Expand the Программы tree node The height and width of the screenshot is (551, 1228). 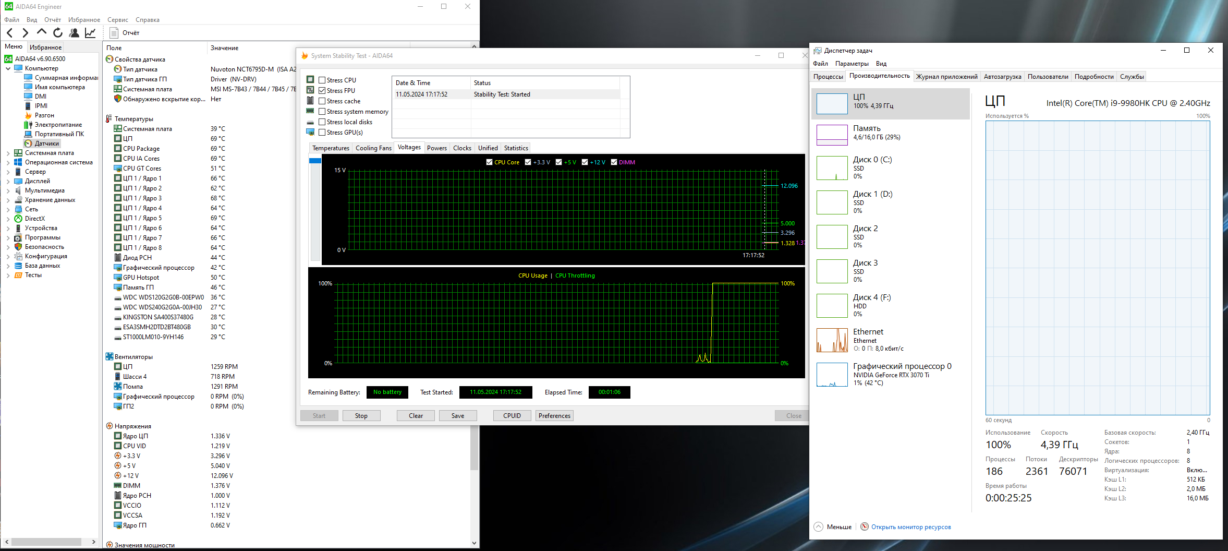click(x=8, y=237)
